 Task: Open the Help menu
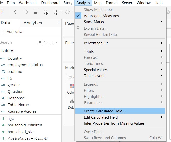159,3
